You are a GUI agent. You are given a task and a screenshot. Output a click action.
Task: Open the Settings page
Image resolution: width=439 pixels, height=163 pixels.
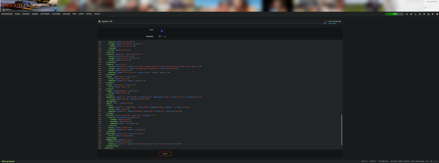pyautogui.click(x=45, y=14)
